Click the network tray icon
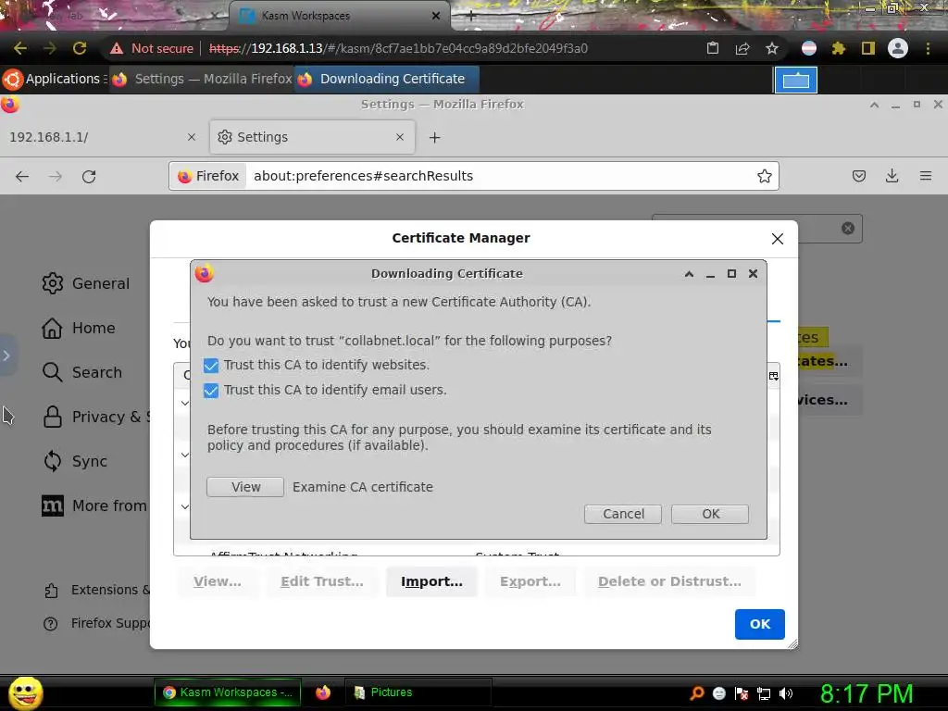This screenshot has height=711, width=948. tap(764, 693)
